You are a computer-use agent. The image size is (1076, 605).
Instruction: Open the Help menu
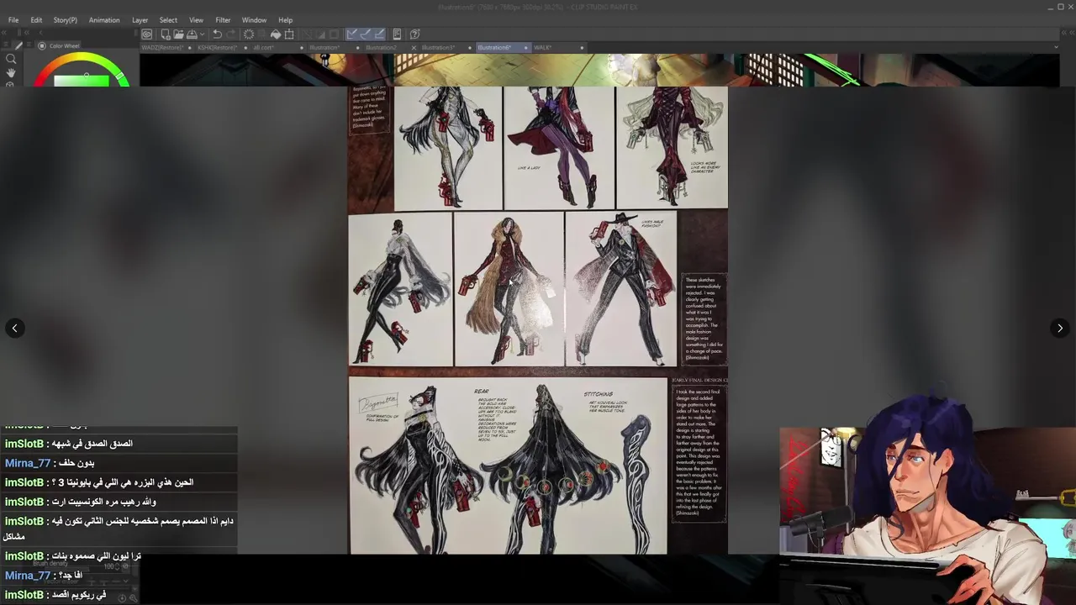(286, 20)
